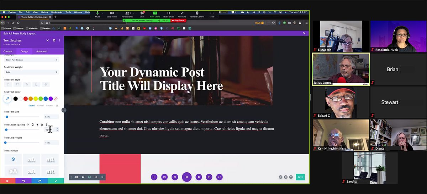Open the Services bookmarks folder
Screen dimensions: 427x194
pos(45,28)
